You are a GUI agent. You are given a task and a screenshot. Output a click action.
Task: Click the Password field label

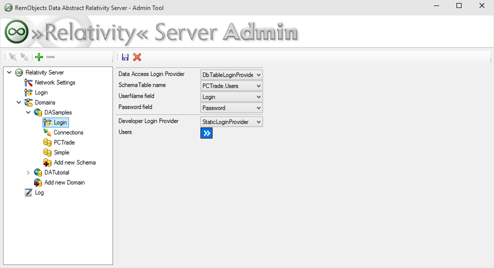[135, 107]
